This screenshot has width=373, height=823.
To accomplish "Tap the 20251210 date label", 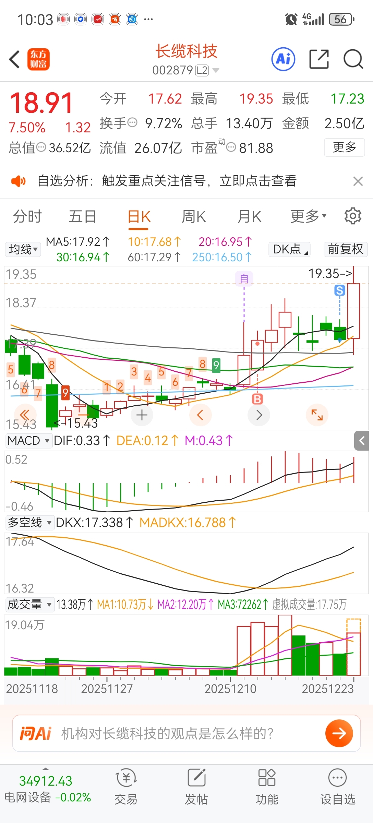I will click(x=230, y=689).
